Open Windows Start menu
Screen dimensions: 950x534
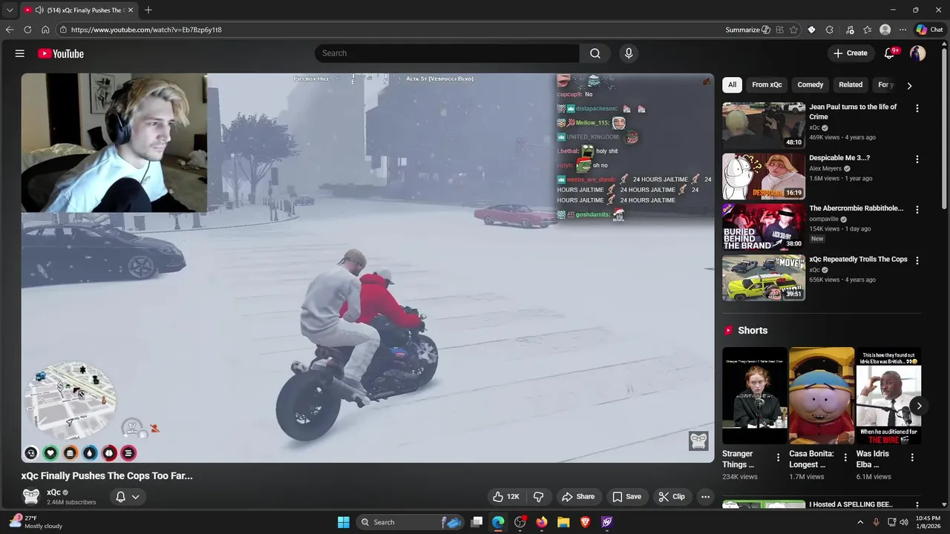click(x=344, y=522)
